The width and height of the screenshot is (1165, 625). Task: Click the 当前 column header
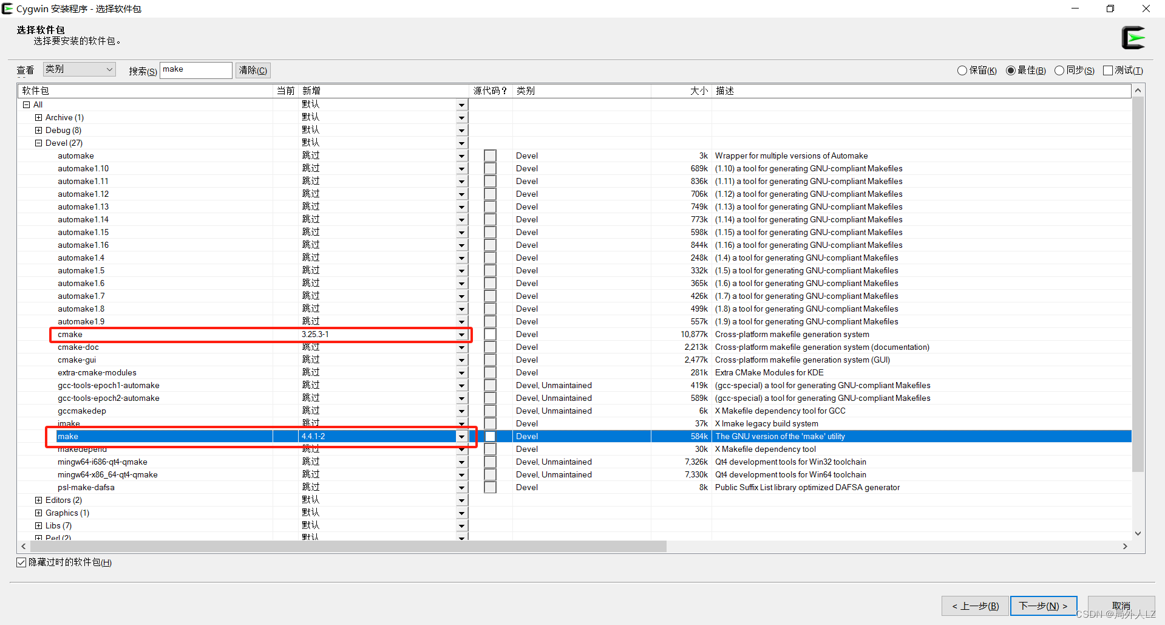[286, 91]
